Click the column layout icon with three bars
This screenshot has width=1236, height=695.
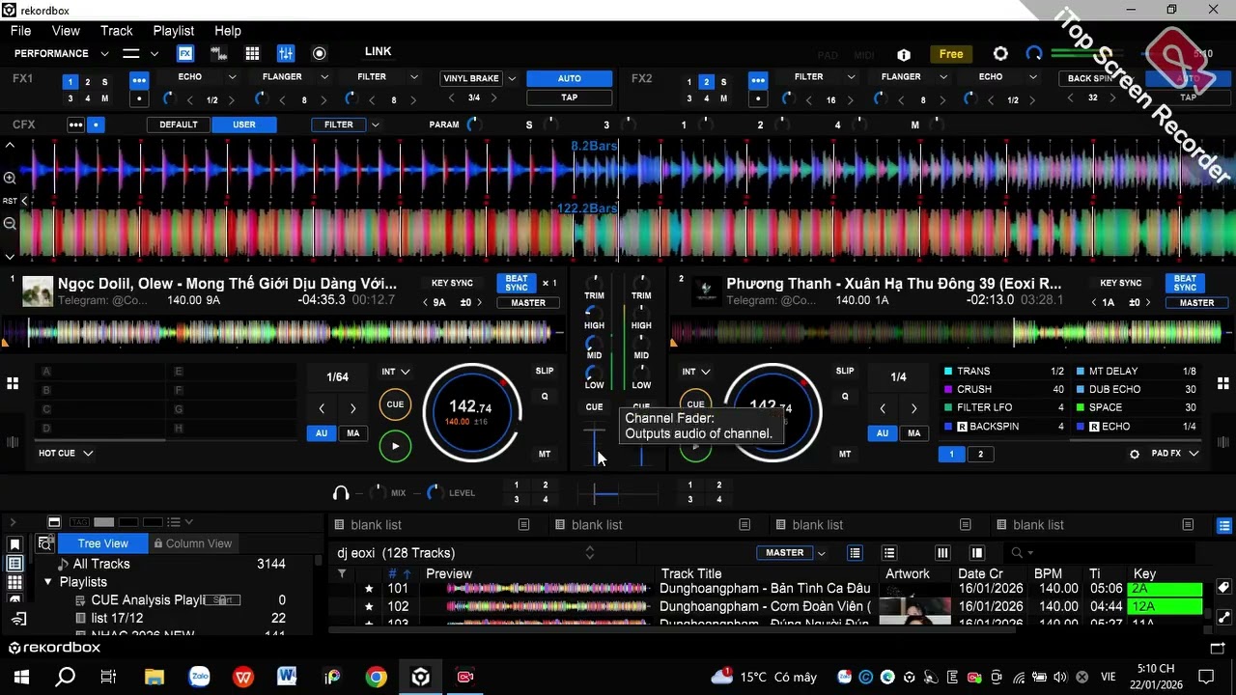coord(942,553)
